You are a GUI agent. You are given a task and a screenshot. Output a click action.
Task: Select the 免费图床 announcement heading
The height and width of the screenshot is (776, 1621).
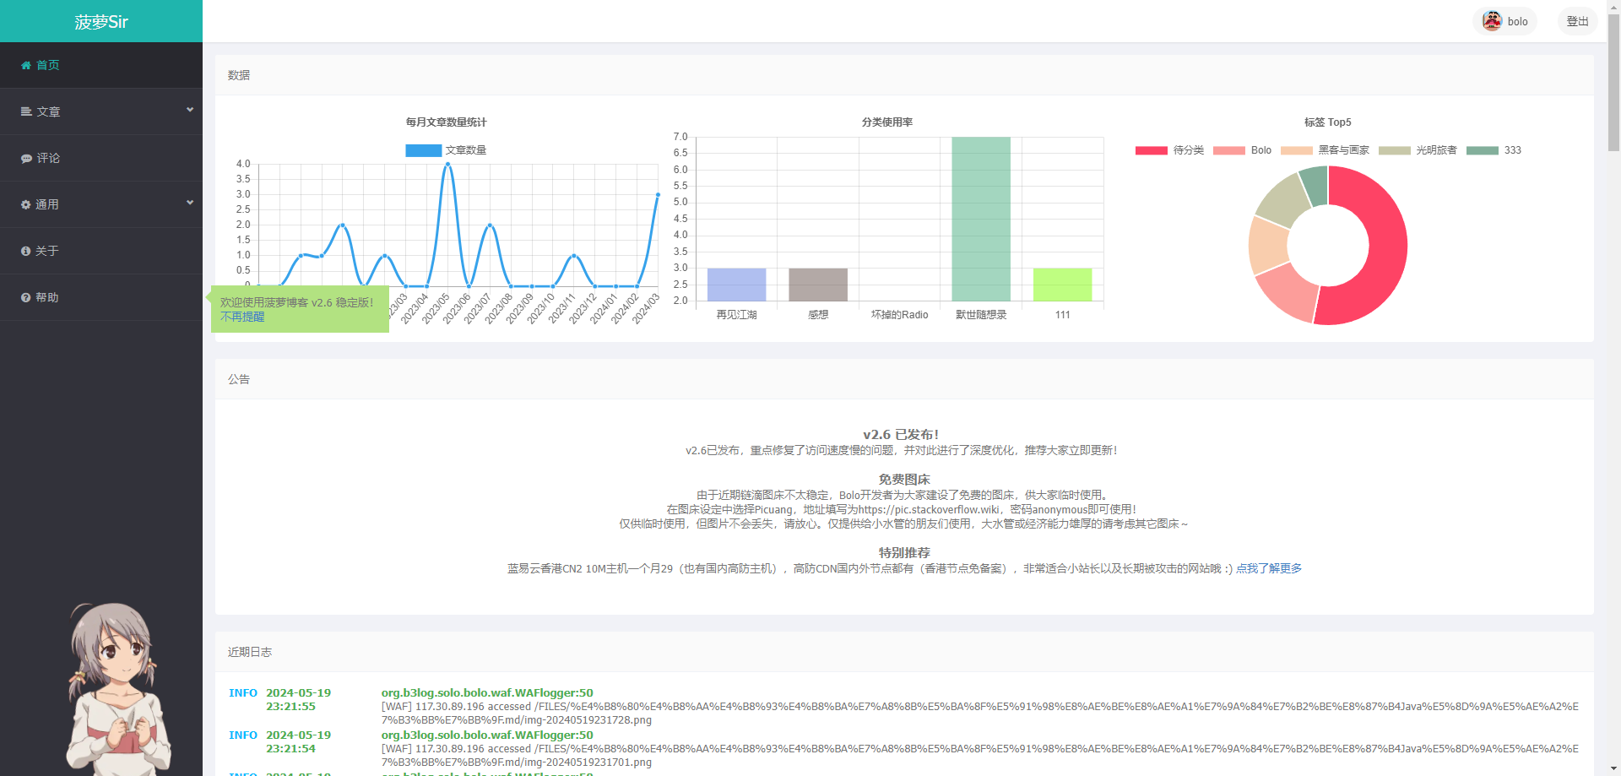point(904,480)
